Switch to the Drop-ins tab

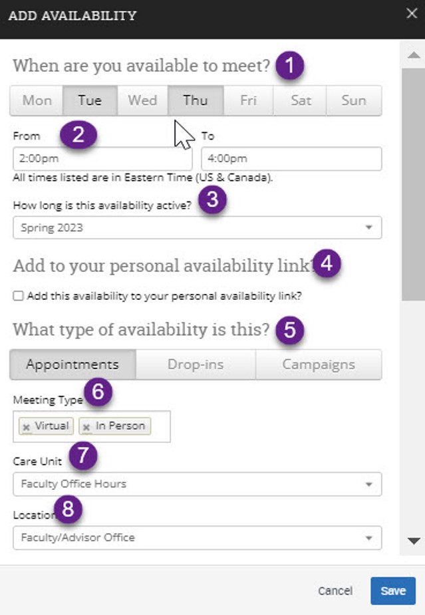click(x=196, y=364)
